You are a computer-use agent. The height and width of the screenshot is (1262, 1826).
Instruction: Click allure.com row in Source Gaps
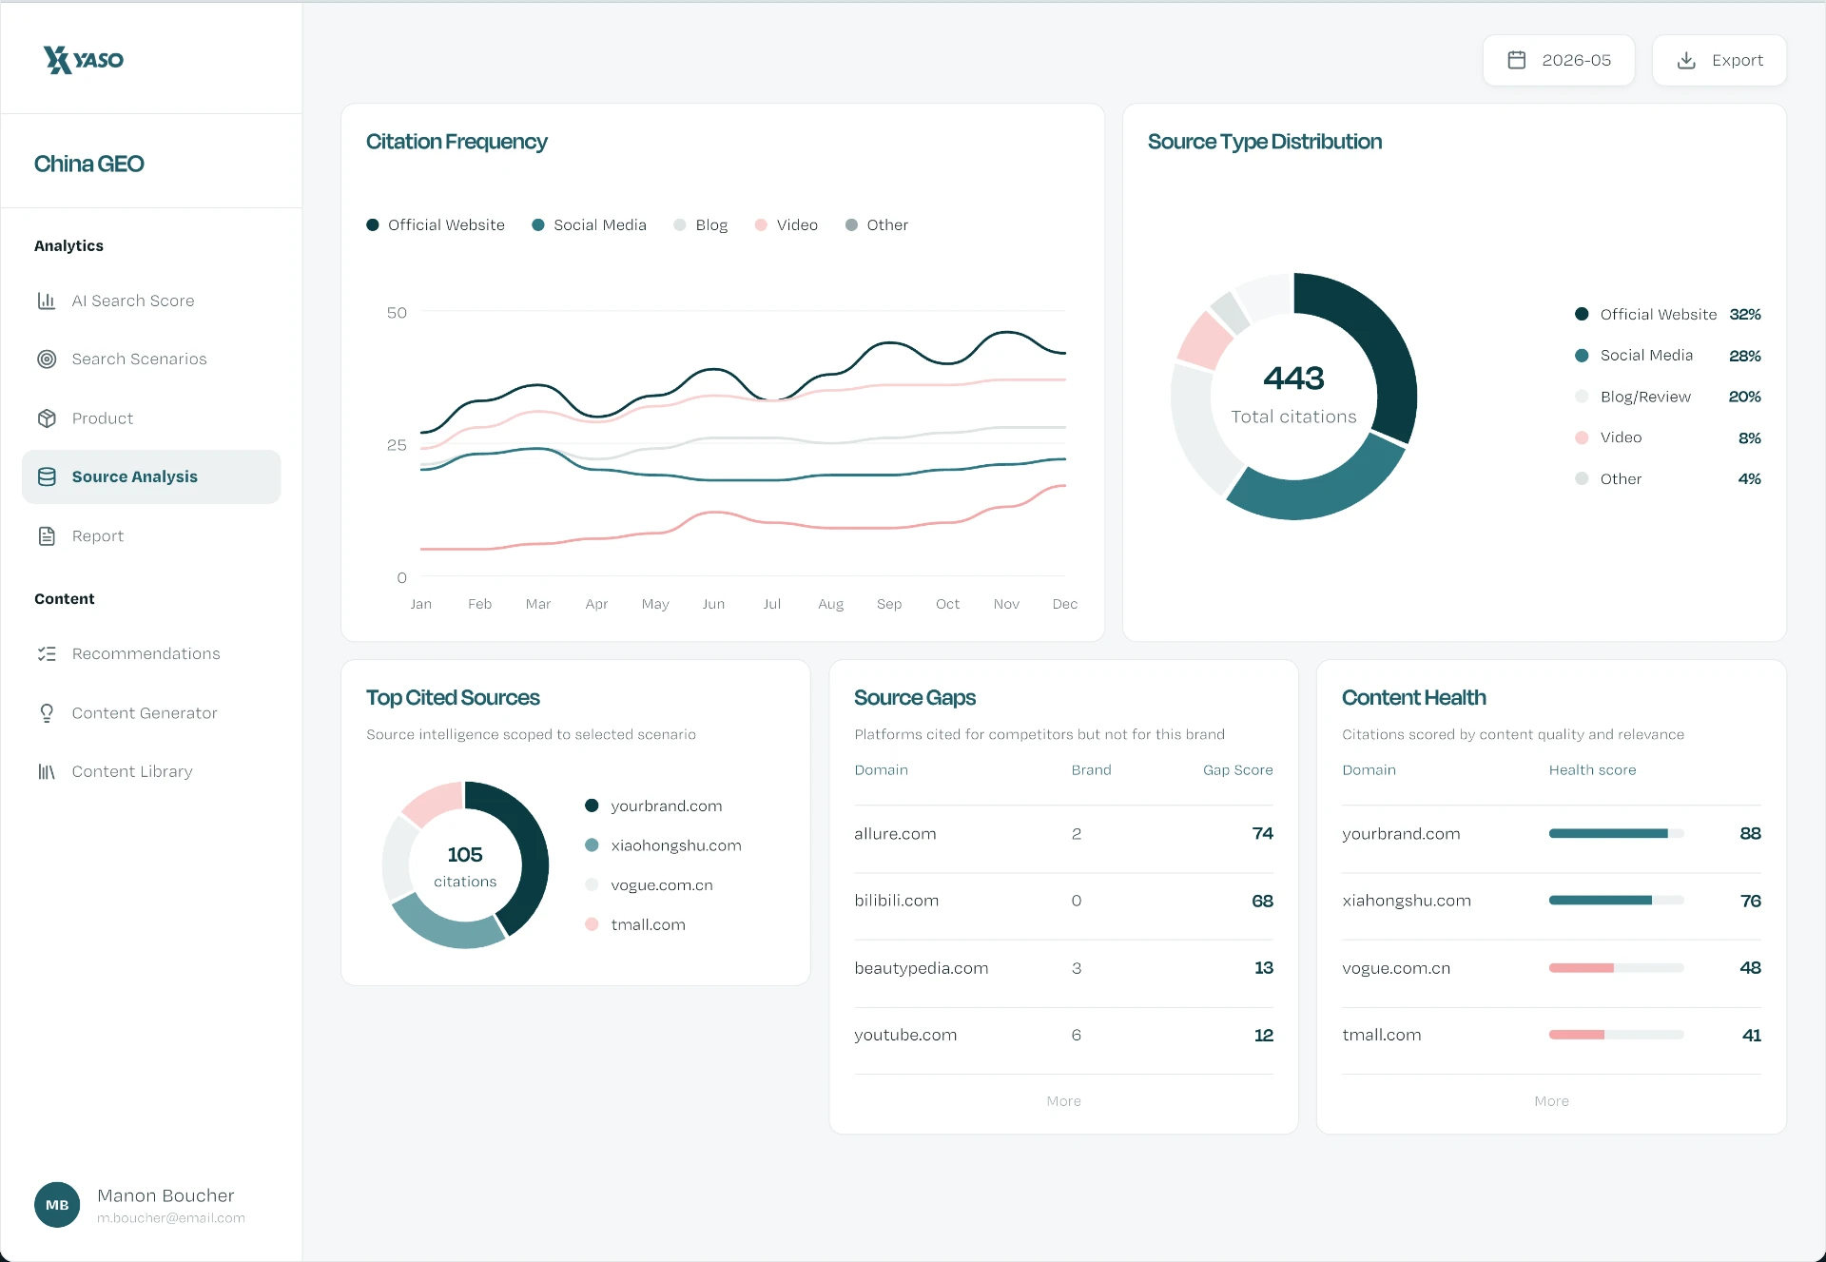1063,834
